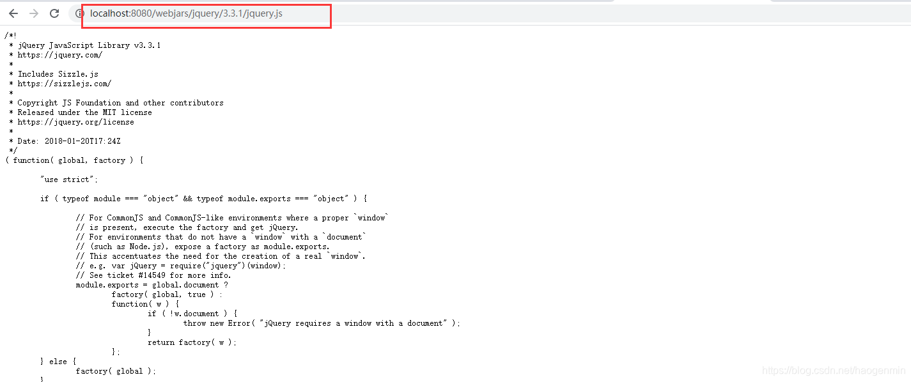Click the line 'function( w ) {'
This screenshot has width=911, height=382.
pyautogui.click(x=145, y=304)
